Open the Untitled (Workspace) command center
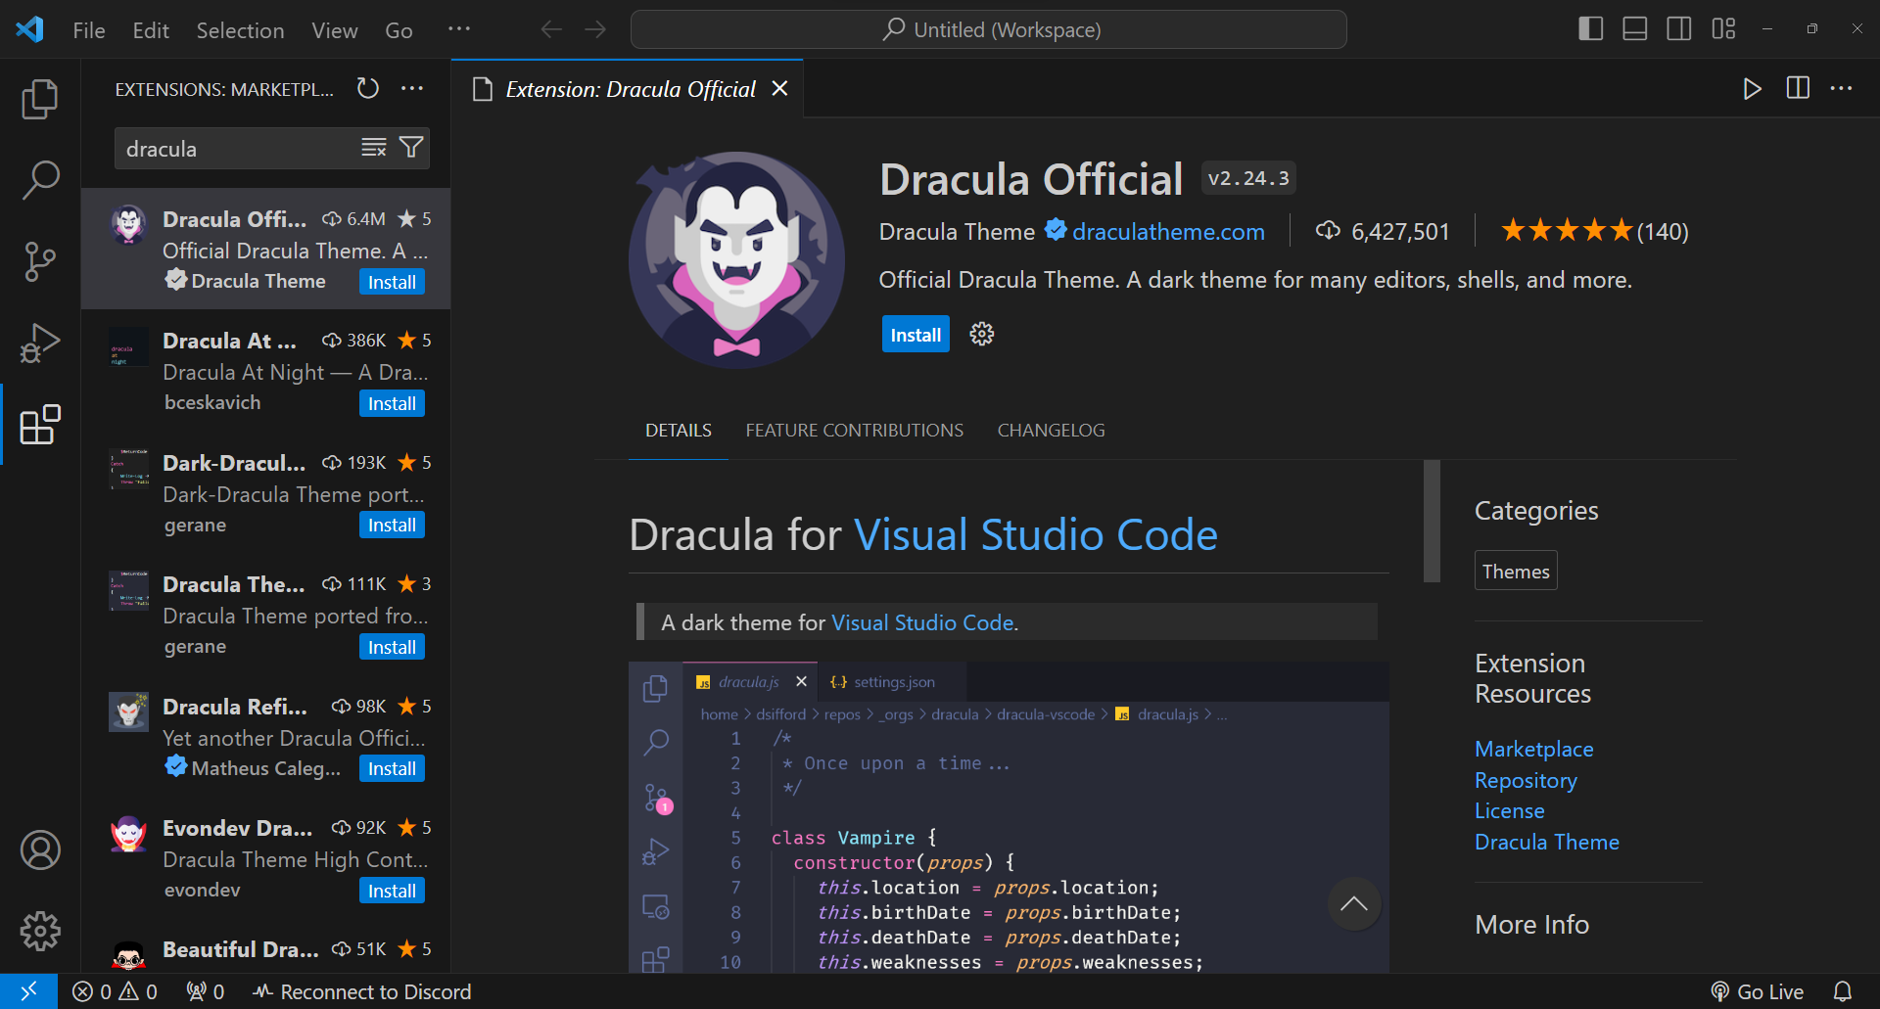The width and height of the screenshot is (1880, 1009). 988,29
